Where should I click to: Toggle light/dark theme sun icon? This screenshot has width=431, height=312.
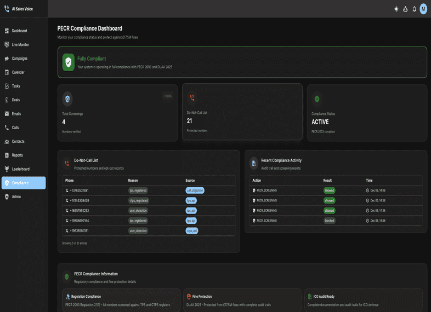click(396, 9)
